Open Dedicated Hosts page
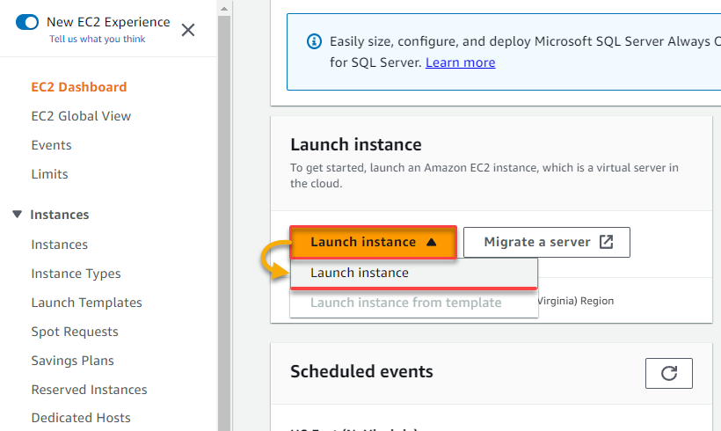Viewport: 721px width, 431px height. (x=81, y=418)
